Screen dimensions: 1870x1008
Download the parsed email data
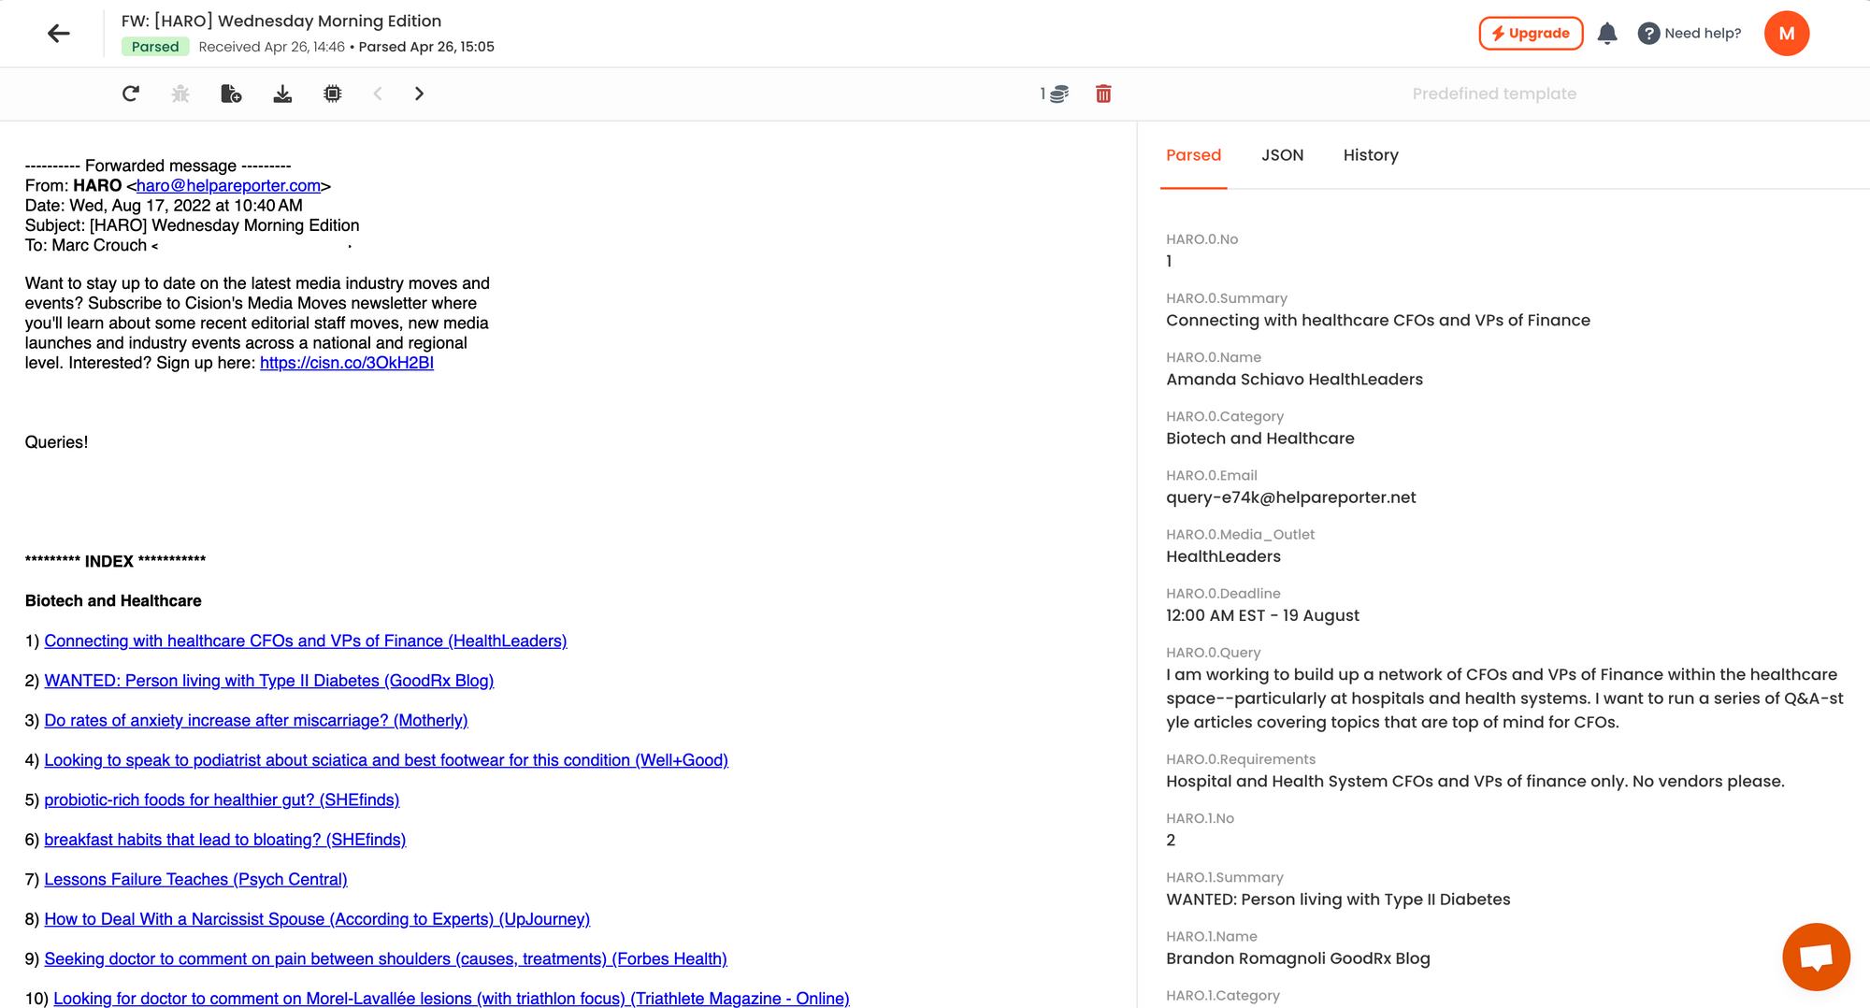coord(282,94)
